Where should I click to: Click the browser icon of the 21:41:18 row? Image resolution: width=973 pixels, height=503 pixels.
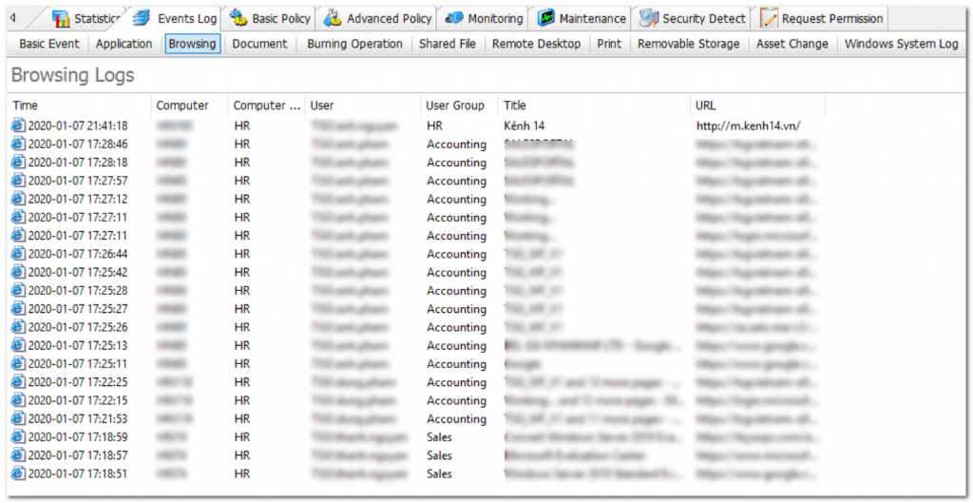(x=19, y=126)
